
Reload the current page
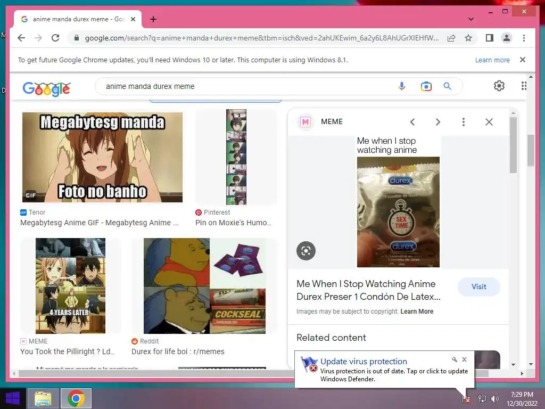point(55,38)
